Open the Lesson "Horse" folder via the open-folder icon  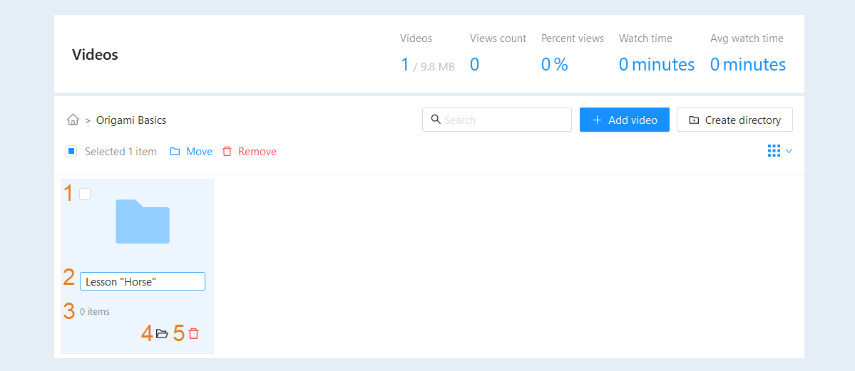[x=161, y=333]
